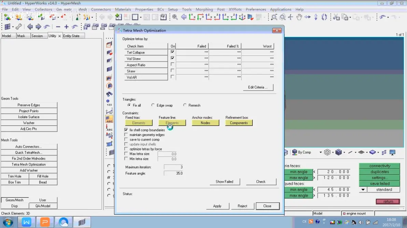
Task: Select the isometric XYZ view icon
Action: click(242, 17)
